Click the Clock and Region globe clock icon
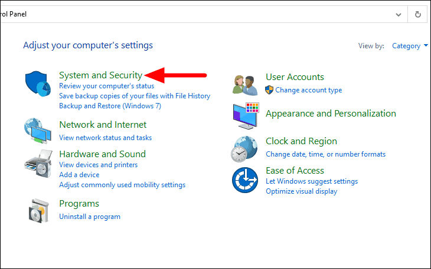The height and width of the screenshot is (269, 431). [244, 149]
